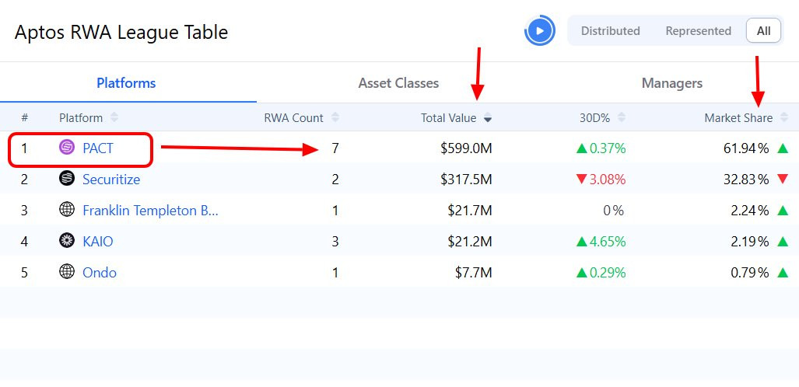799x387 pixels.
Task: Click the Securitize RWA count of 2
Action: tap(335, 180)
